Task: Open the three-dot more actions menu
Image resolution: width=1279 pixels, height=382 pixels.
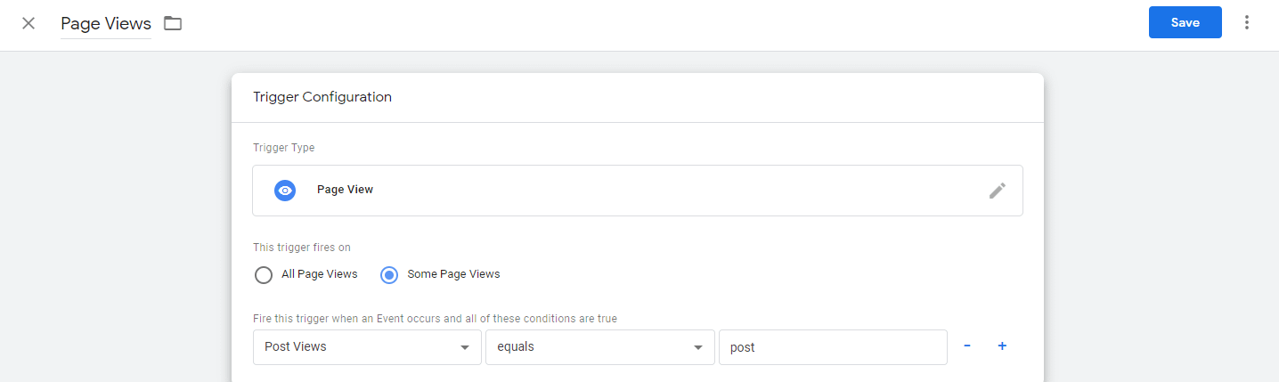Action: pos(1246,23)
